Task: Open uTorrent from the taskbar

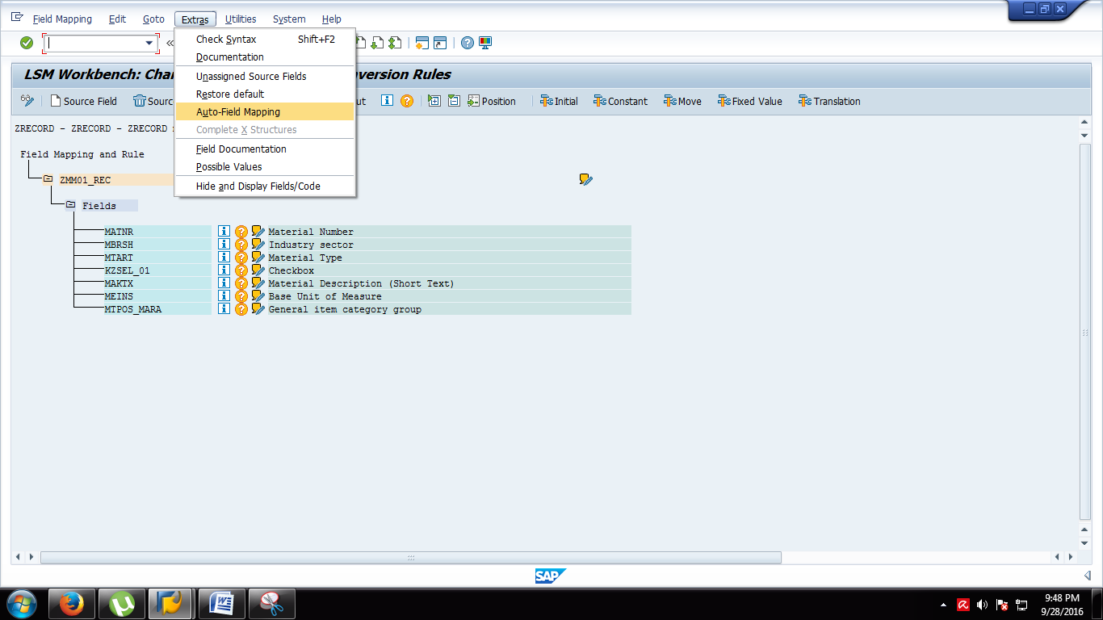Action: click(122, 603)
